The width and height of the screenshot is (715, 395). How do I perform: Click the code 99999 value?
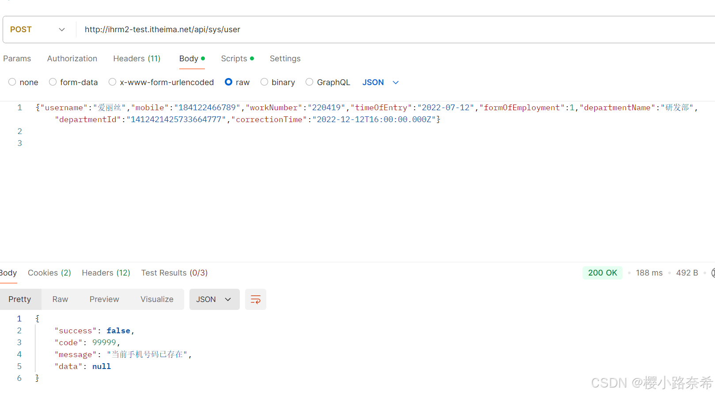(x=104, y=343)
